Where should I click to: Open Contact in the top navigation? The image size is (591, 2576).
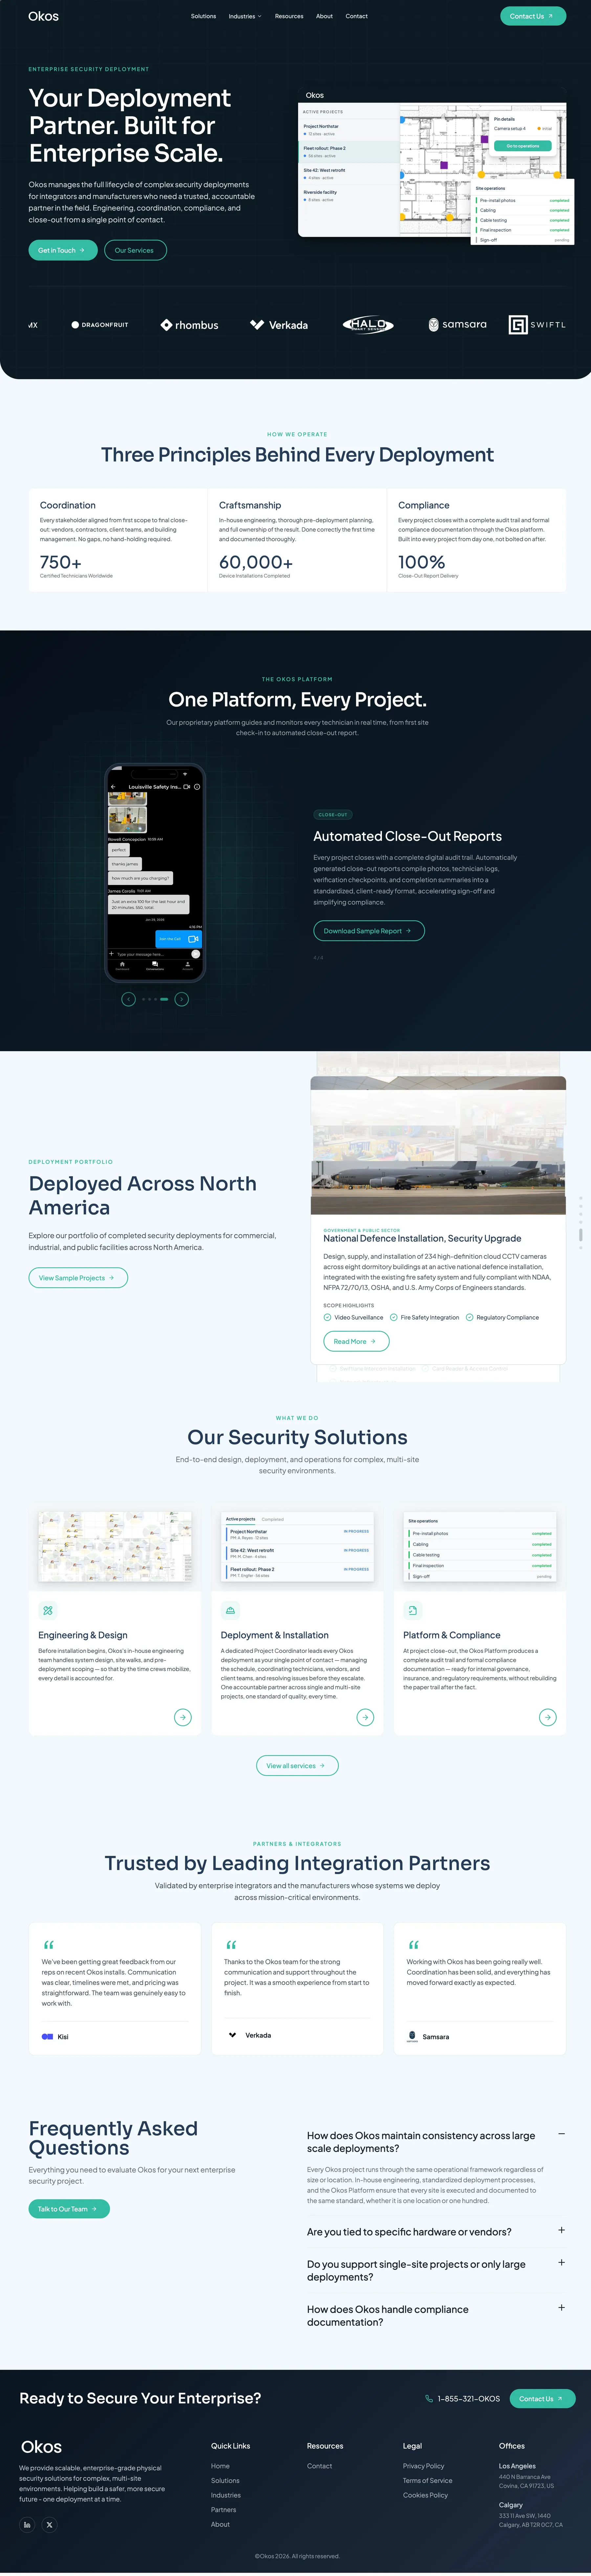pos(357,16)
